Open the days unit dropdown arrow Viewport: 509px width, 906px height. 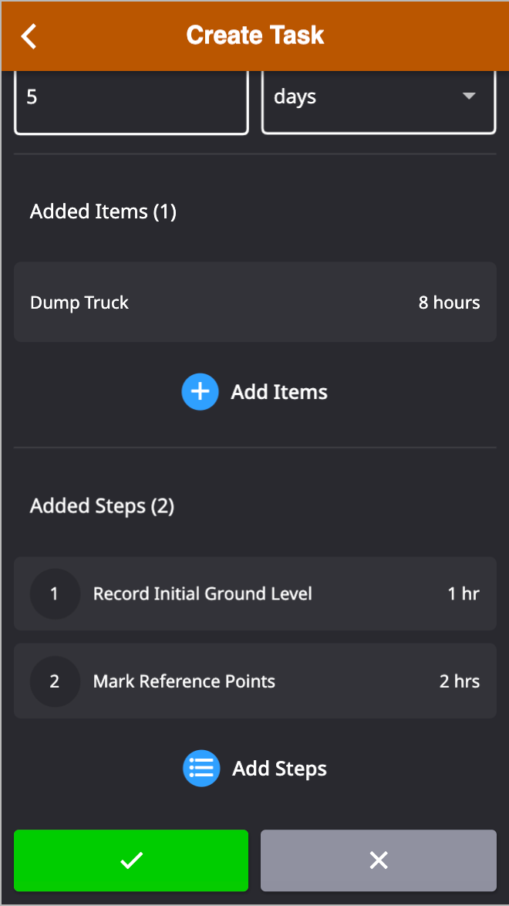click(x=469, y=96)
